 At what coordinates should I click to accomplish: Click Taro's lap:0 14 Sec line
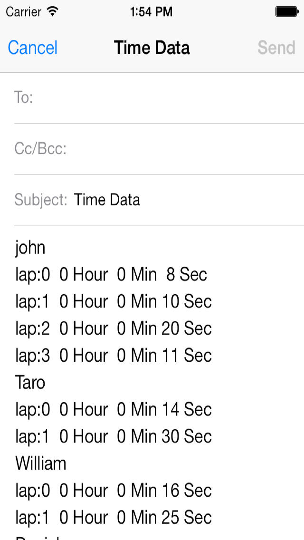[x=113, y=410]
